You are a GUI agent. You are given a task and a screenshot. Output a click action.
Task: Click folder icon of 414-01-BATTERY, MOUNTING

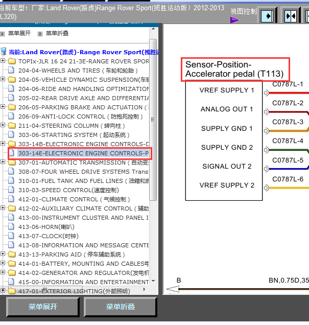(x=12, y=263)
